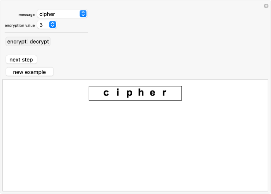Click the letter r in the boxed word
The width and height of the screenshot is (271, 194).
164,93
